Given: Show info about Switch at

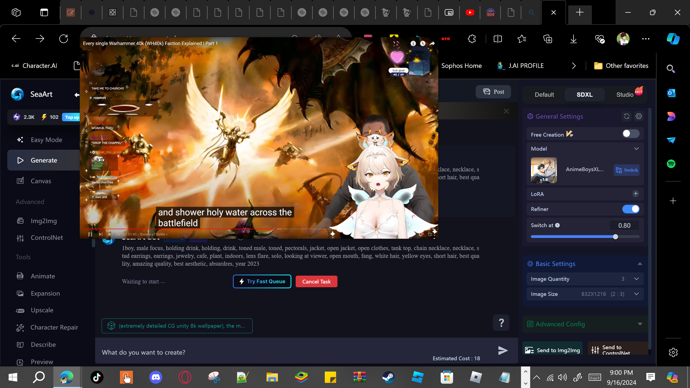Looking at the screenshot, I should point(557,225).
